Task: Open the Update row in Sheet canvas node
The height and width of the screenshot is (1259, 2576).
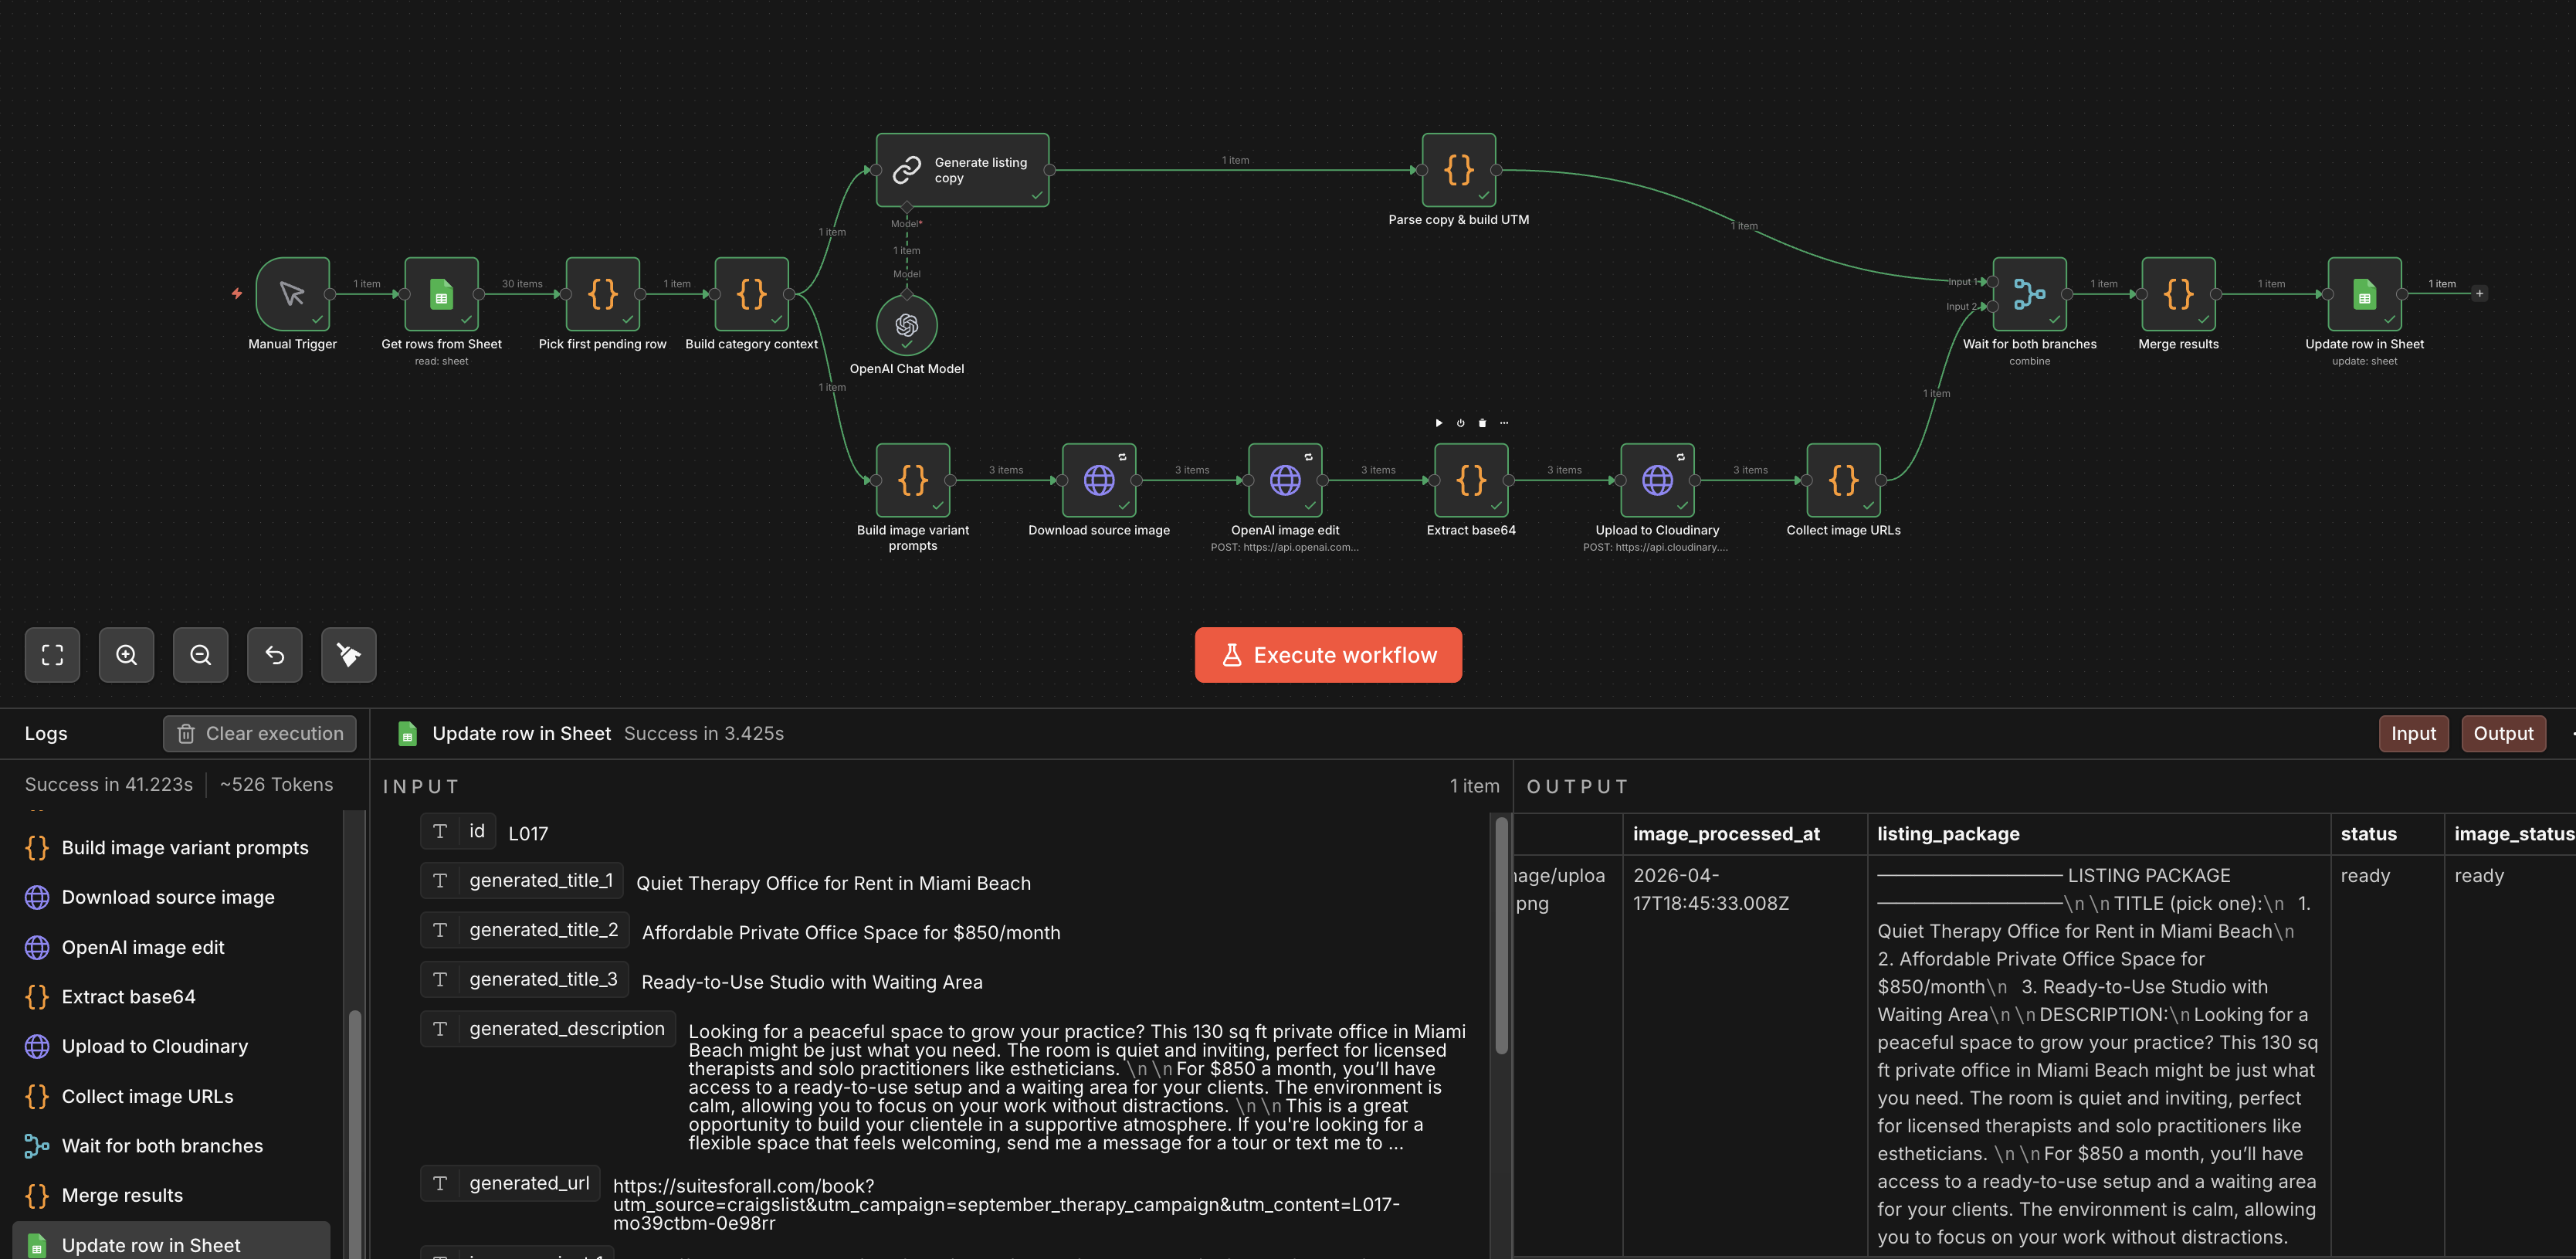Action: coord(2364,293)
